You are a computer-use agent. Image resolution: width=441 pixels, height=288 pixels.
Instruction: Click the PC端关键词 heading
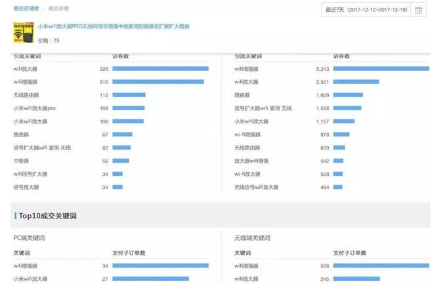(30, 238)
